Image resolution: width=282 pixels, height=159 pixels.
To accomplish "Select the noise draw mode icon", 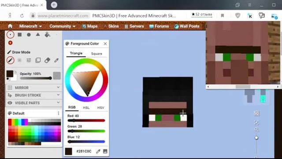I will 19,60.
